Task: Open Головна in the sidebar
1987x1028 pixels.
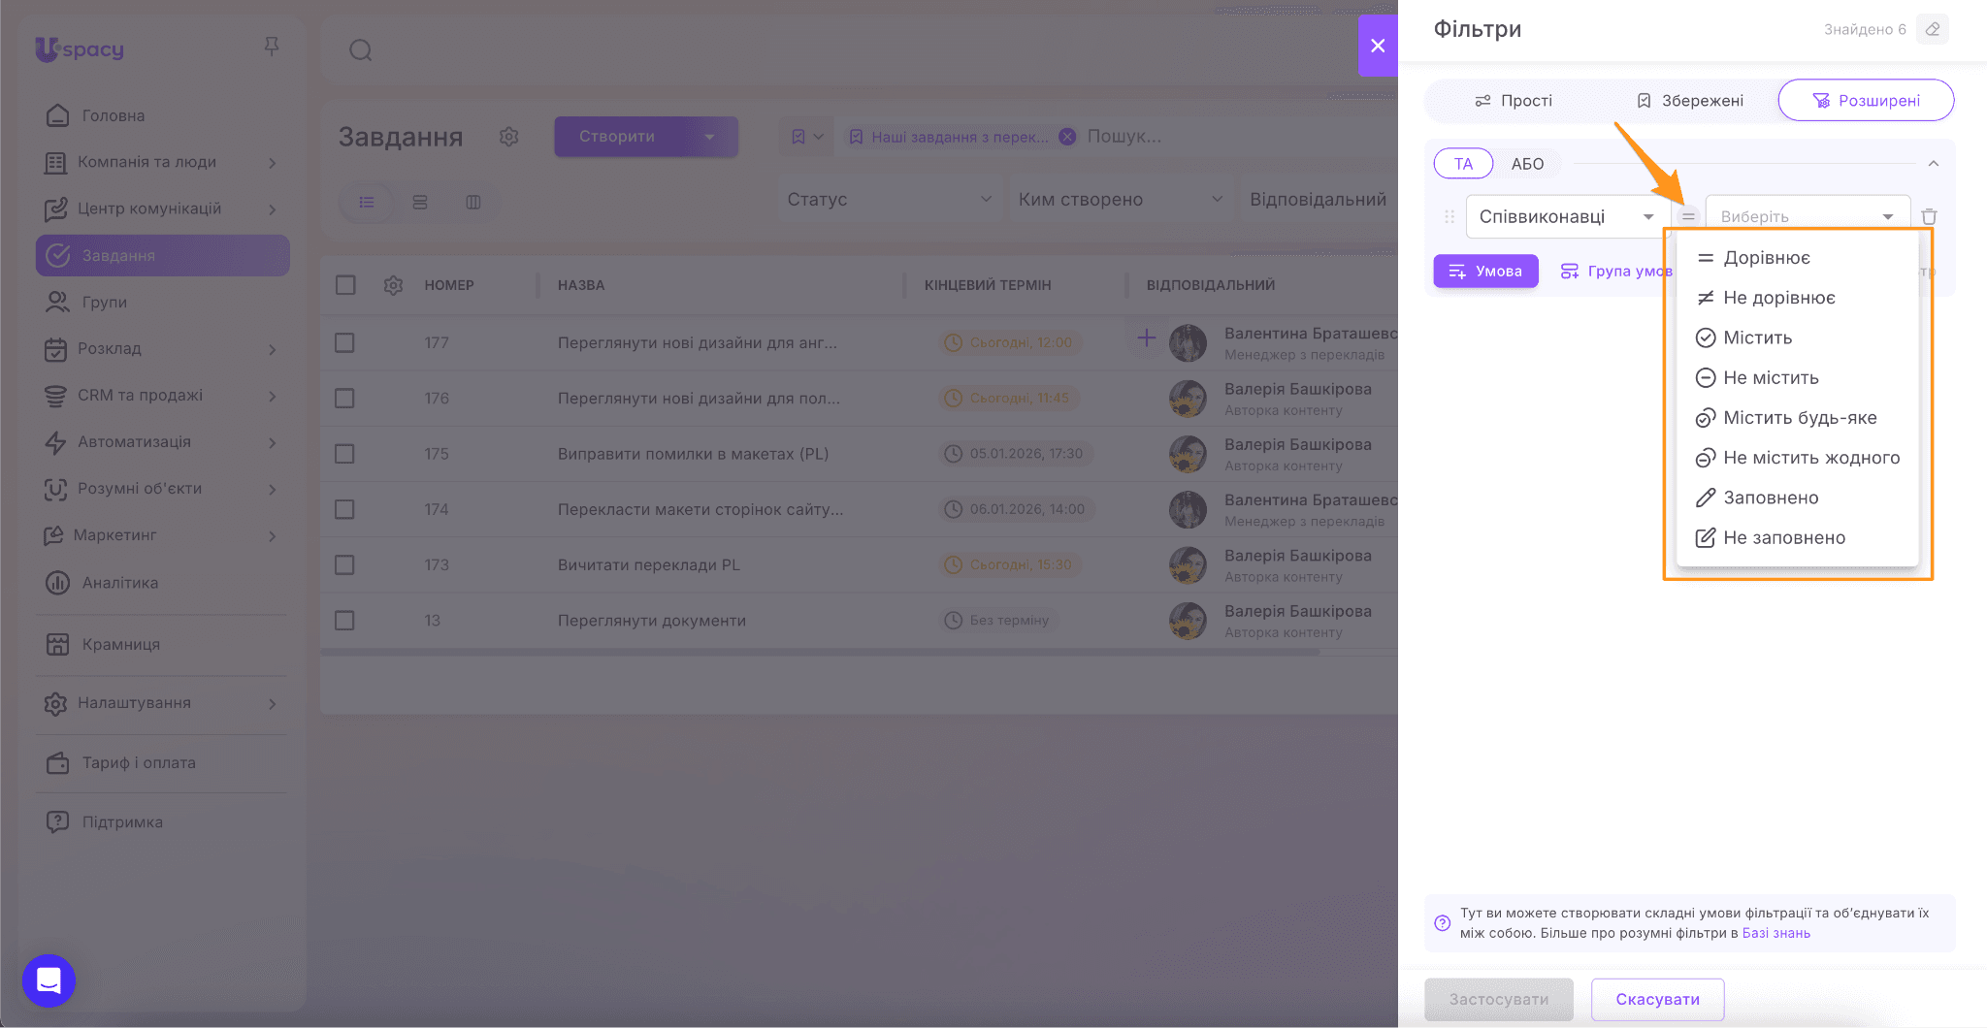Action: click(162, 115)
